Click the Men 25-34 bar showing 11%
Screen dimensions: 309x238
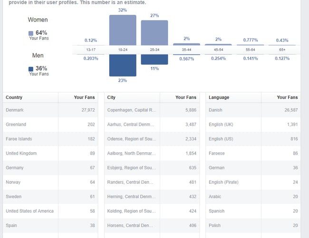click(x=154, y=59)
